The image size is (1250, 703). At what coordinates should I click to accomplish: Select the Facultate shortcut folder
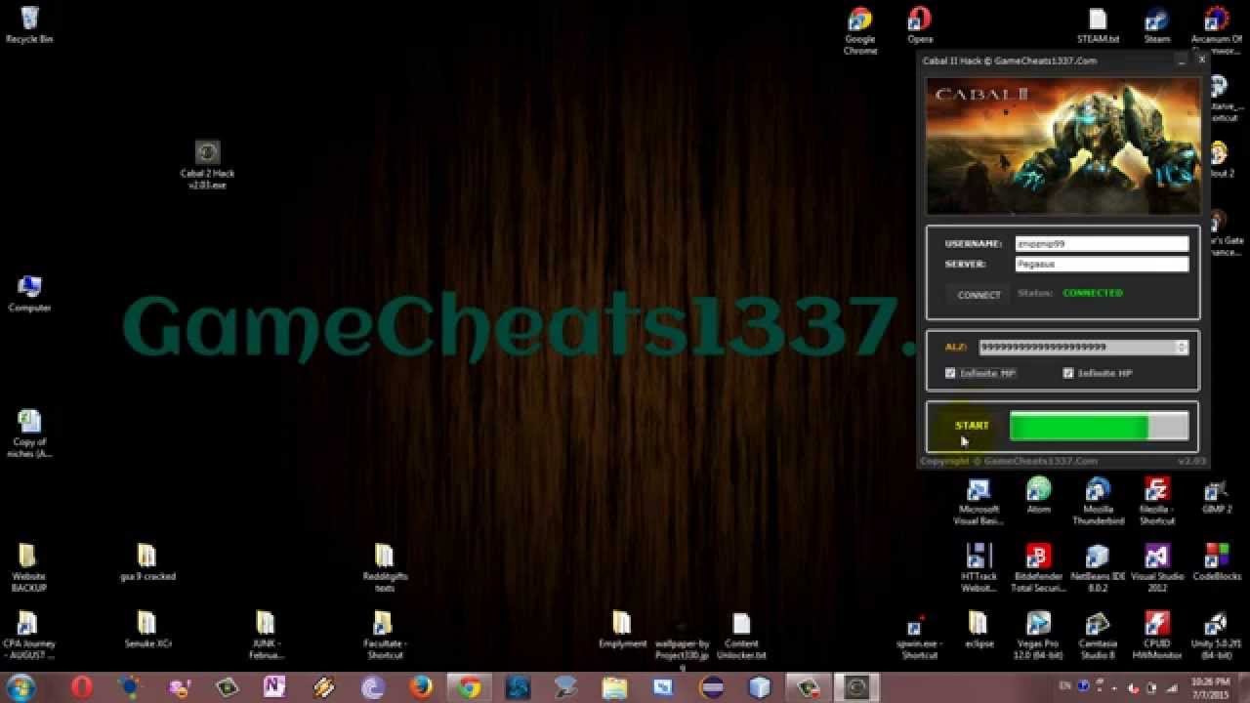click(385, 636)
